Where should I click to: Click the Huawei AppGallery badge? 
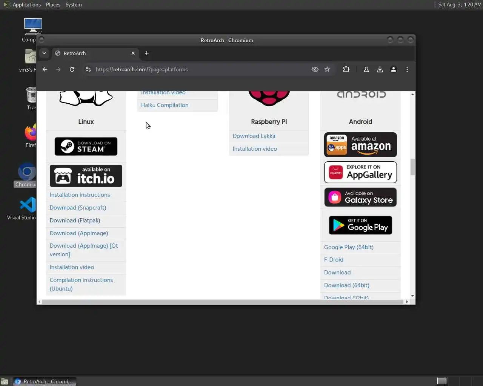pos(360,172)
